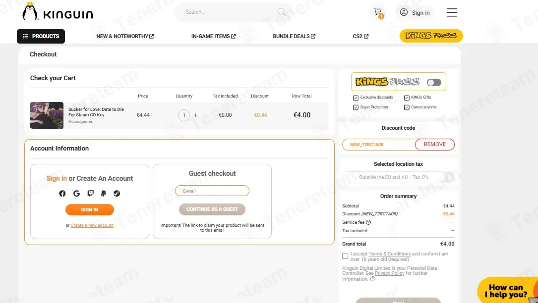Open BUNDLE DEALS menu item
Image resolution: width=538 pixels, height=303 pixels.
[294, 36]
